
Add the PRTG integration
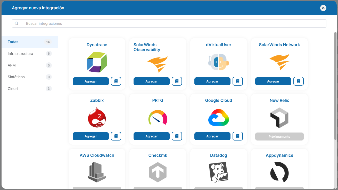click(152, 136)
